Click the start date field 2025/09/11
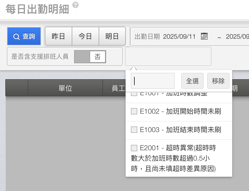This screenshot has height=191, width=249. pyautogui.click(x=179, y=37)
